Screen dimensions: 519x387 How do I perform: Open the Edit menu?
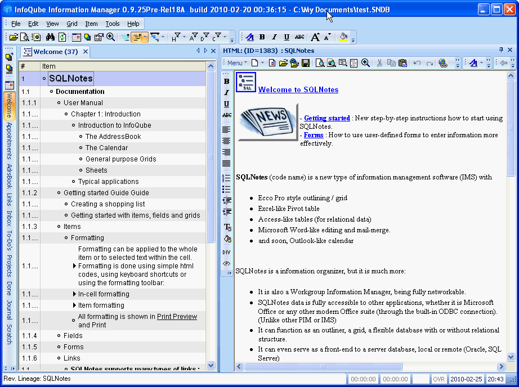[x=33, y=24]
